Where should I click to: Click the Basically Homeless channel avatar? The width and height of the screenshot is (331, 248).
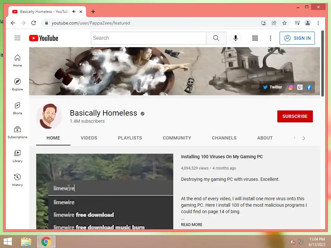pos(49,116)
